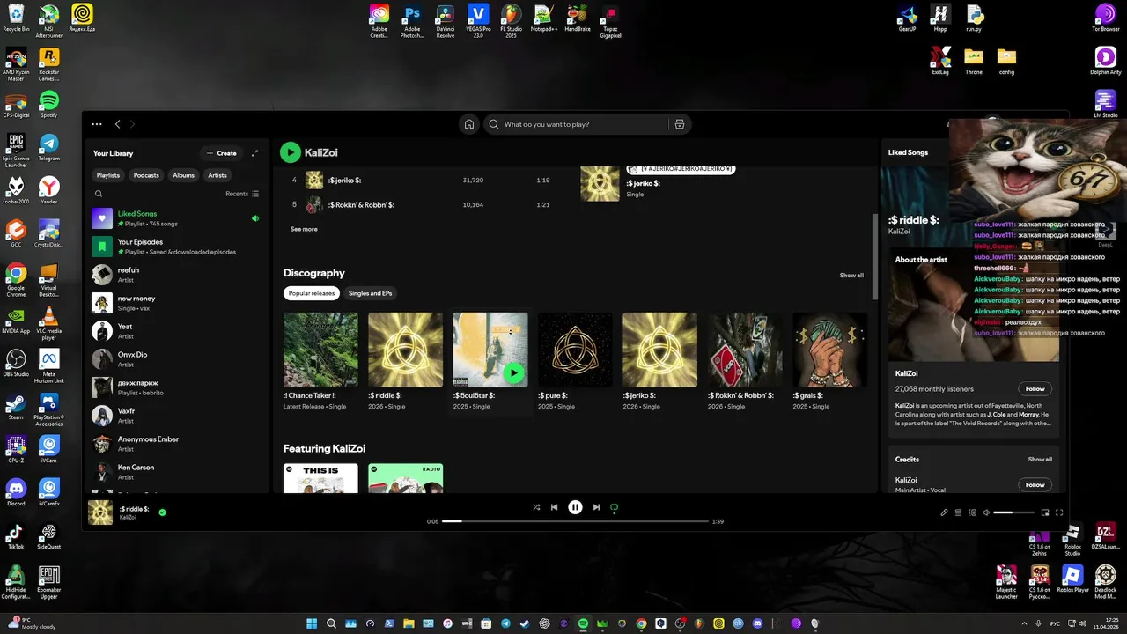This screenshot has height=634, width=1127.
Task: Follow KaliZoi in Credits section
Action: [1035, 484]
